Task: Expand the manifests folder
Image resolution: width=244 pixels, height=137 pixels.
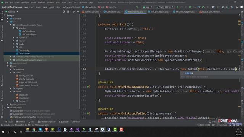Action: tap(8, 19)
